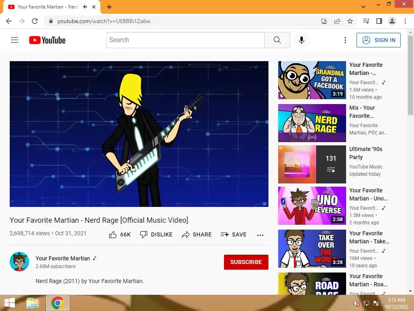The width and height of the screenshot is (414, 311).
Task: Open Your Favorite Martian channel name link
Action: [63, 258]
